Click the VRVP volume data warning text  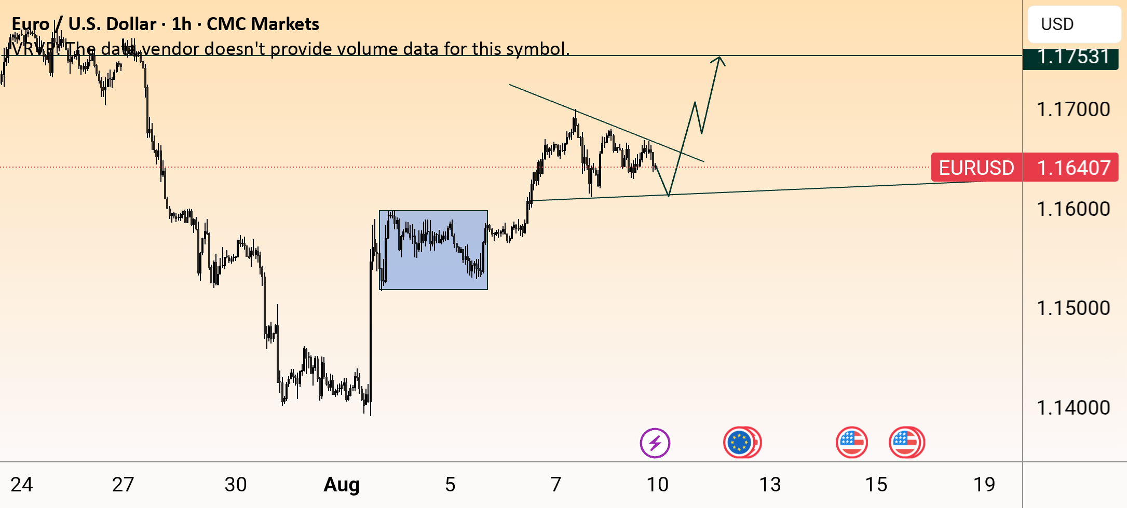coord(291,49)
